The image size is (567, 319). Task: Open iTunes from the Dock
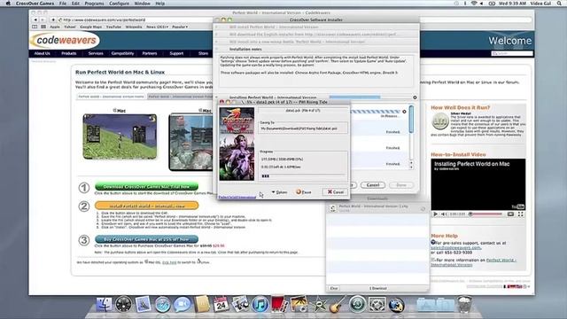(x=260, y=304)
